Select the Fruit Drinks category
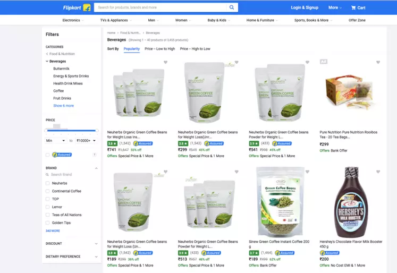Viewport: 397px width, 273px height. (x=62, y=98)
